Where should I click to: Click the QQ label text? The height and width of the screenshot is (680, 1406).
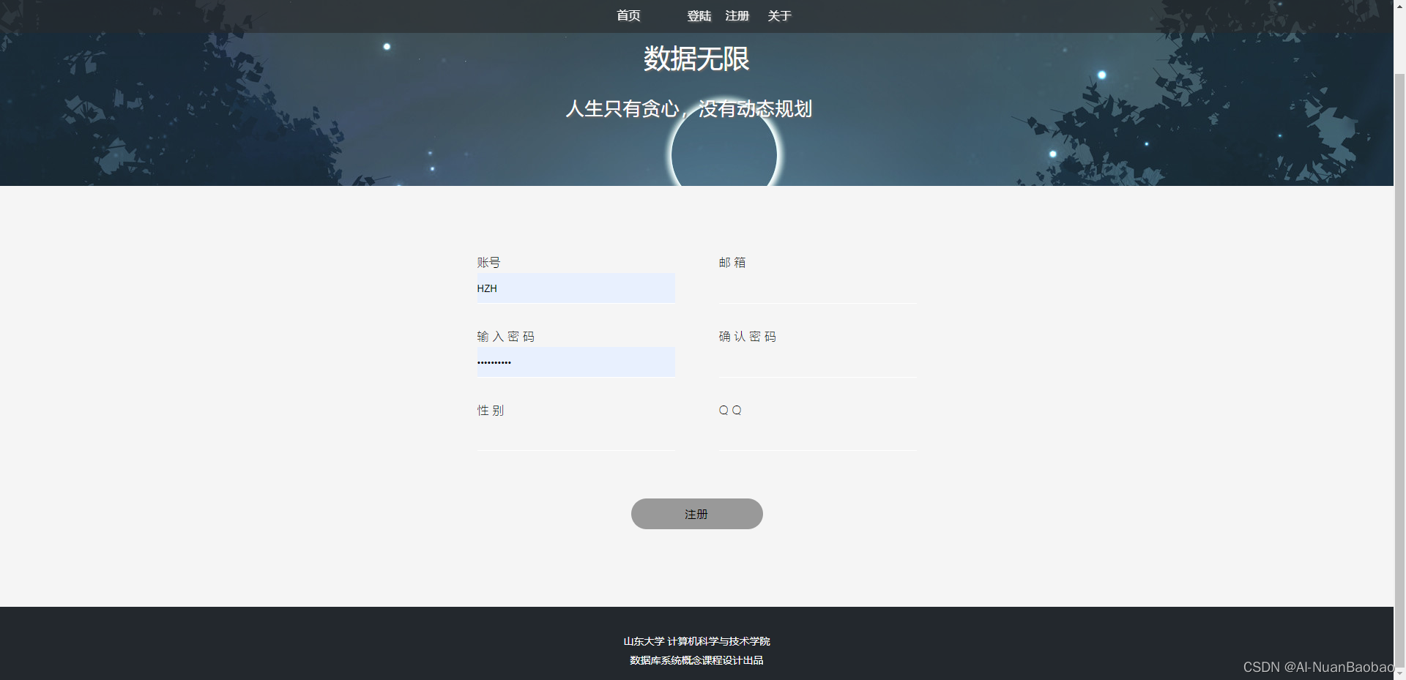[730, 411]
